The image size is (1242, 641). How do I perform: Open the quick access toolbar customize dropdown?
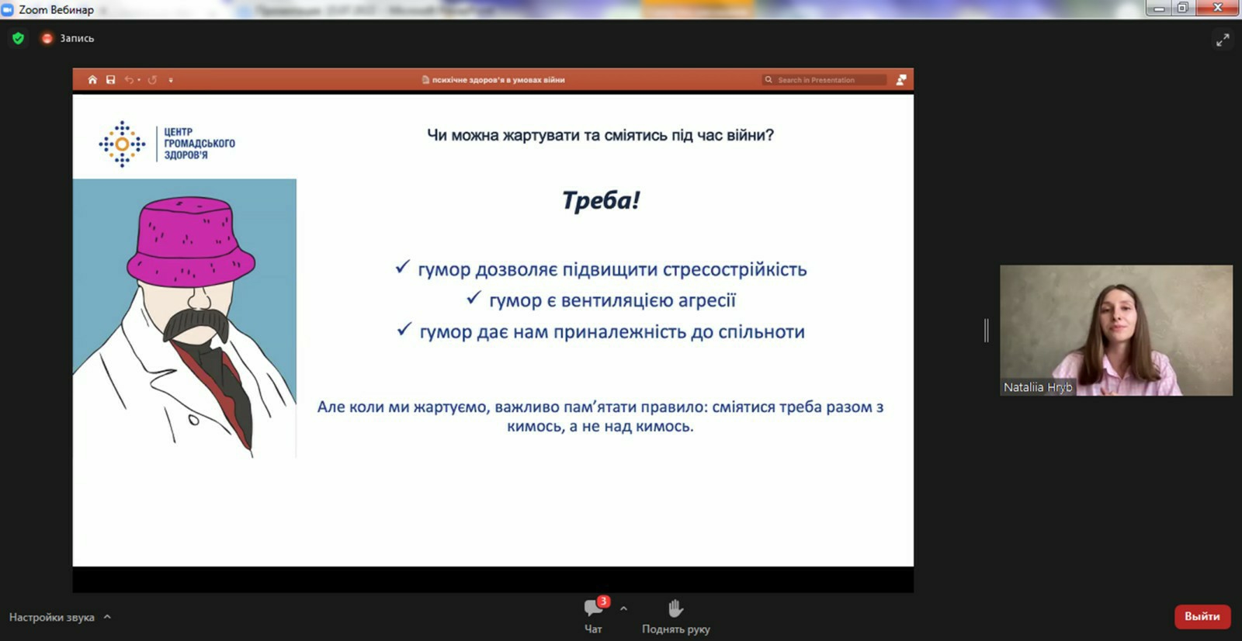[x=171, y=80]
